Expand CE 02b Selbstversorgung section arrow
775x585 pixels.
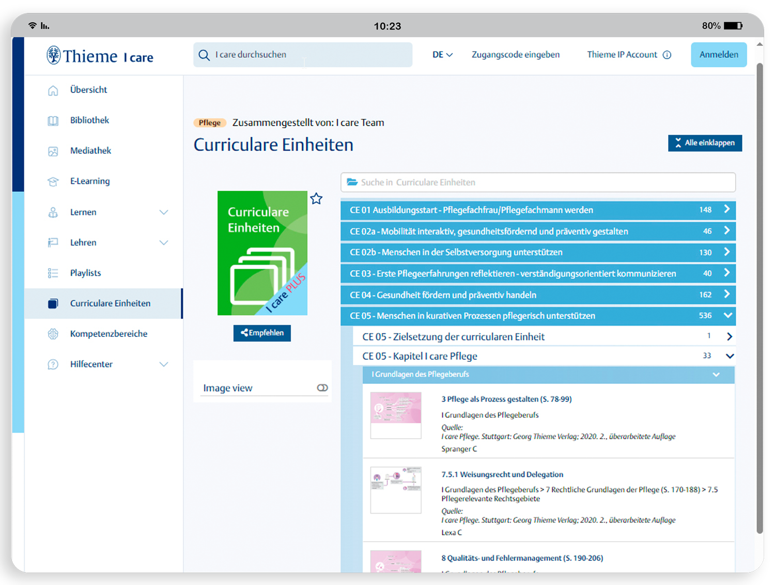click(727, 252)
